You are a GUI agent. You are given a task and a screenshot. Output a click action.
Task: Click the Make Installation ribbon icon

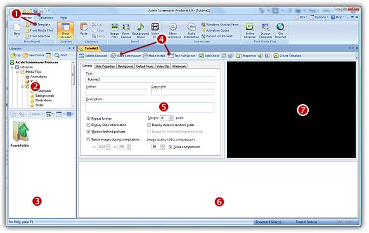coord(191,30)
